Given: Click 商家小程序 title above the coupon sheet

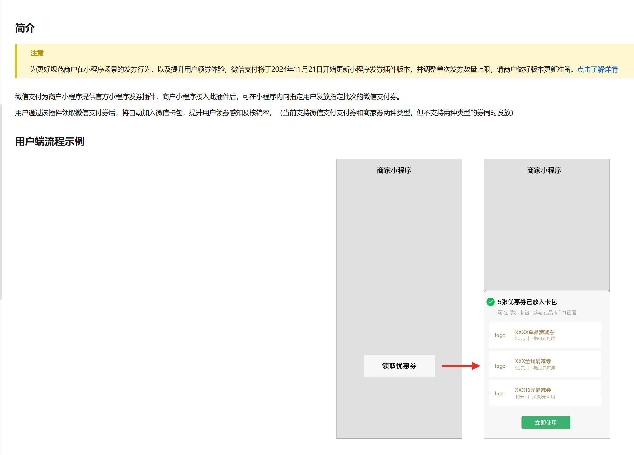Looking at the screenshot, I should click(x=544, y=171).
